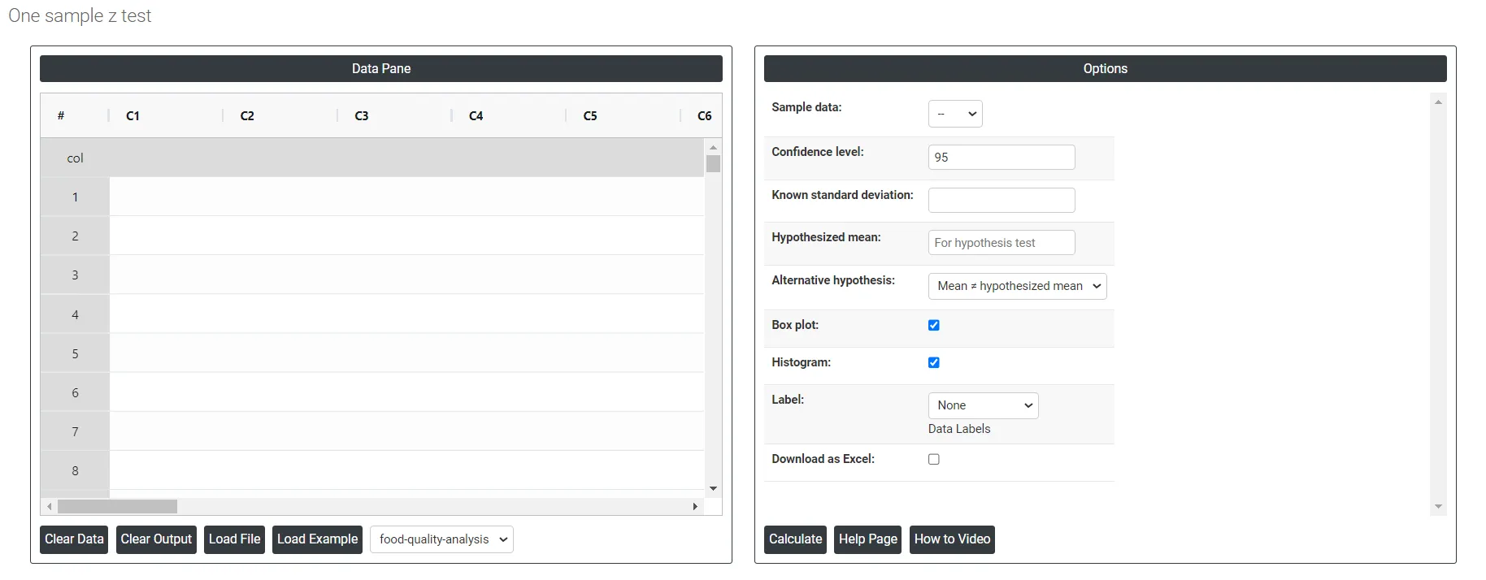
Task: Click the Load File button
Action: pyautogui.click(x=234, y=539)
